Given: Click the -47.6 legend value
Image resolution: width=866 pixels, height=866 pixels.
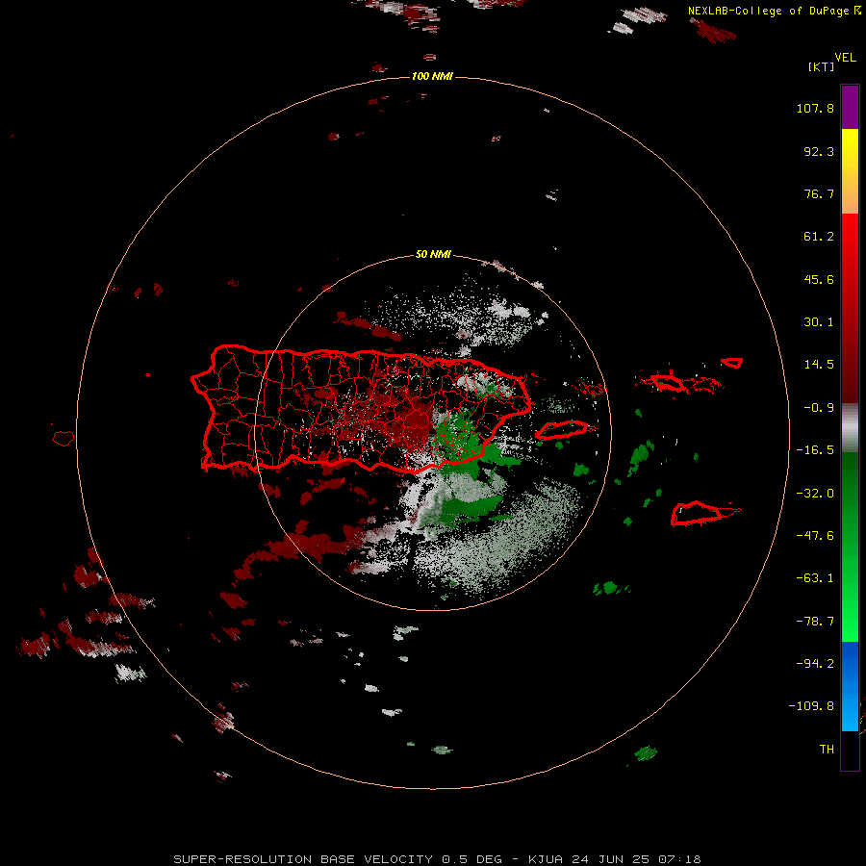Looking at the screenshot, I should coord(815,536).
